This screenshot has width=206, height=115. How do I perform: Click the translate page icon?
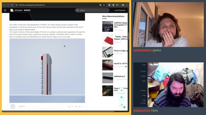point(100,5)
